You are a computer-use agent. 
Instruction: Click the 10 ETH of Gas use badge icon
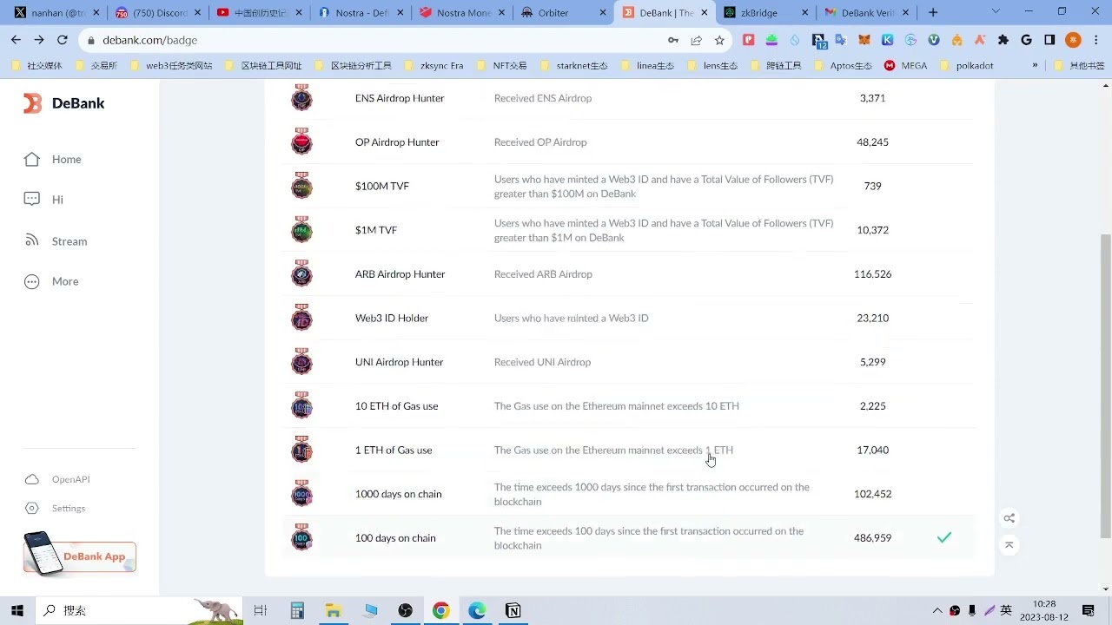coord(301,406)
